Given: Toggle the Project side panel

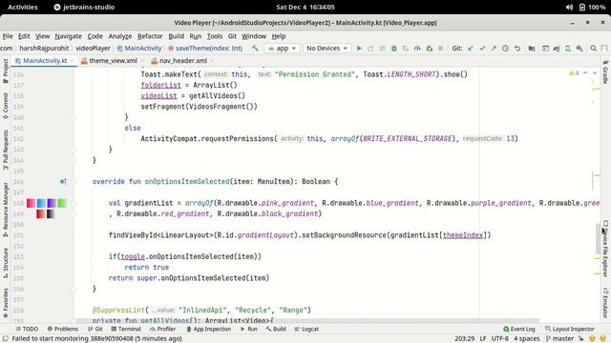Looking at the screenshot, I should coord(6,71).
